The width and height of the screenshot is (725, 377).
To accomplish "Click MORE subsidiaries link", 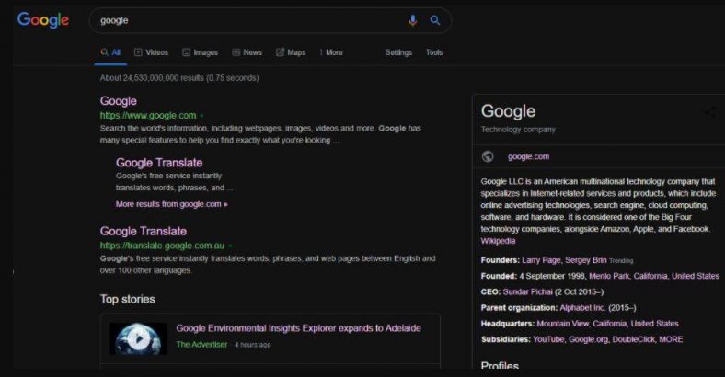I will (x=671, y=339).
